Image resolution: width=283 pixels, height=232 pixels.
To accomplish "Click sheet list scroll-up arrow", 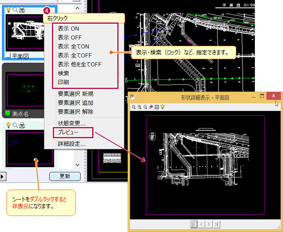I will tap(77, 8).
